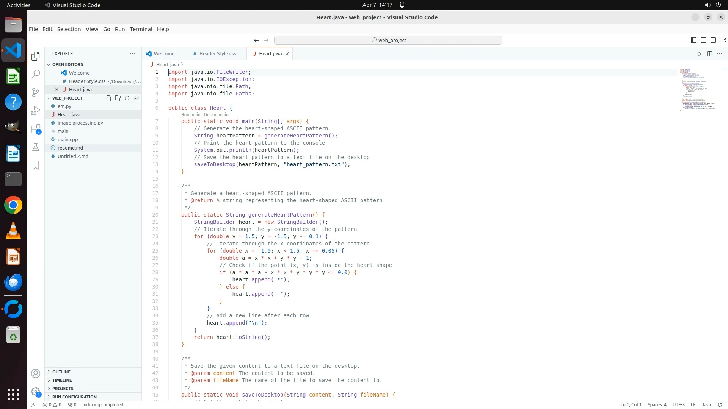Toggle the bottom panel layout button
728x409 pixels.
703,40
